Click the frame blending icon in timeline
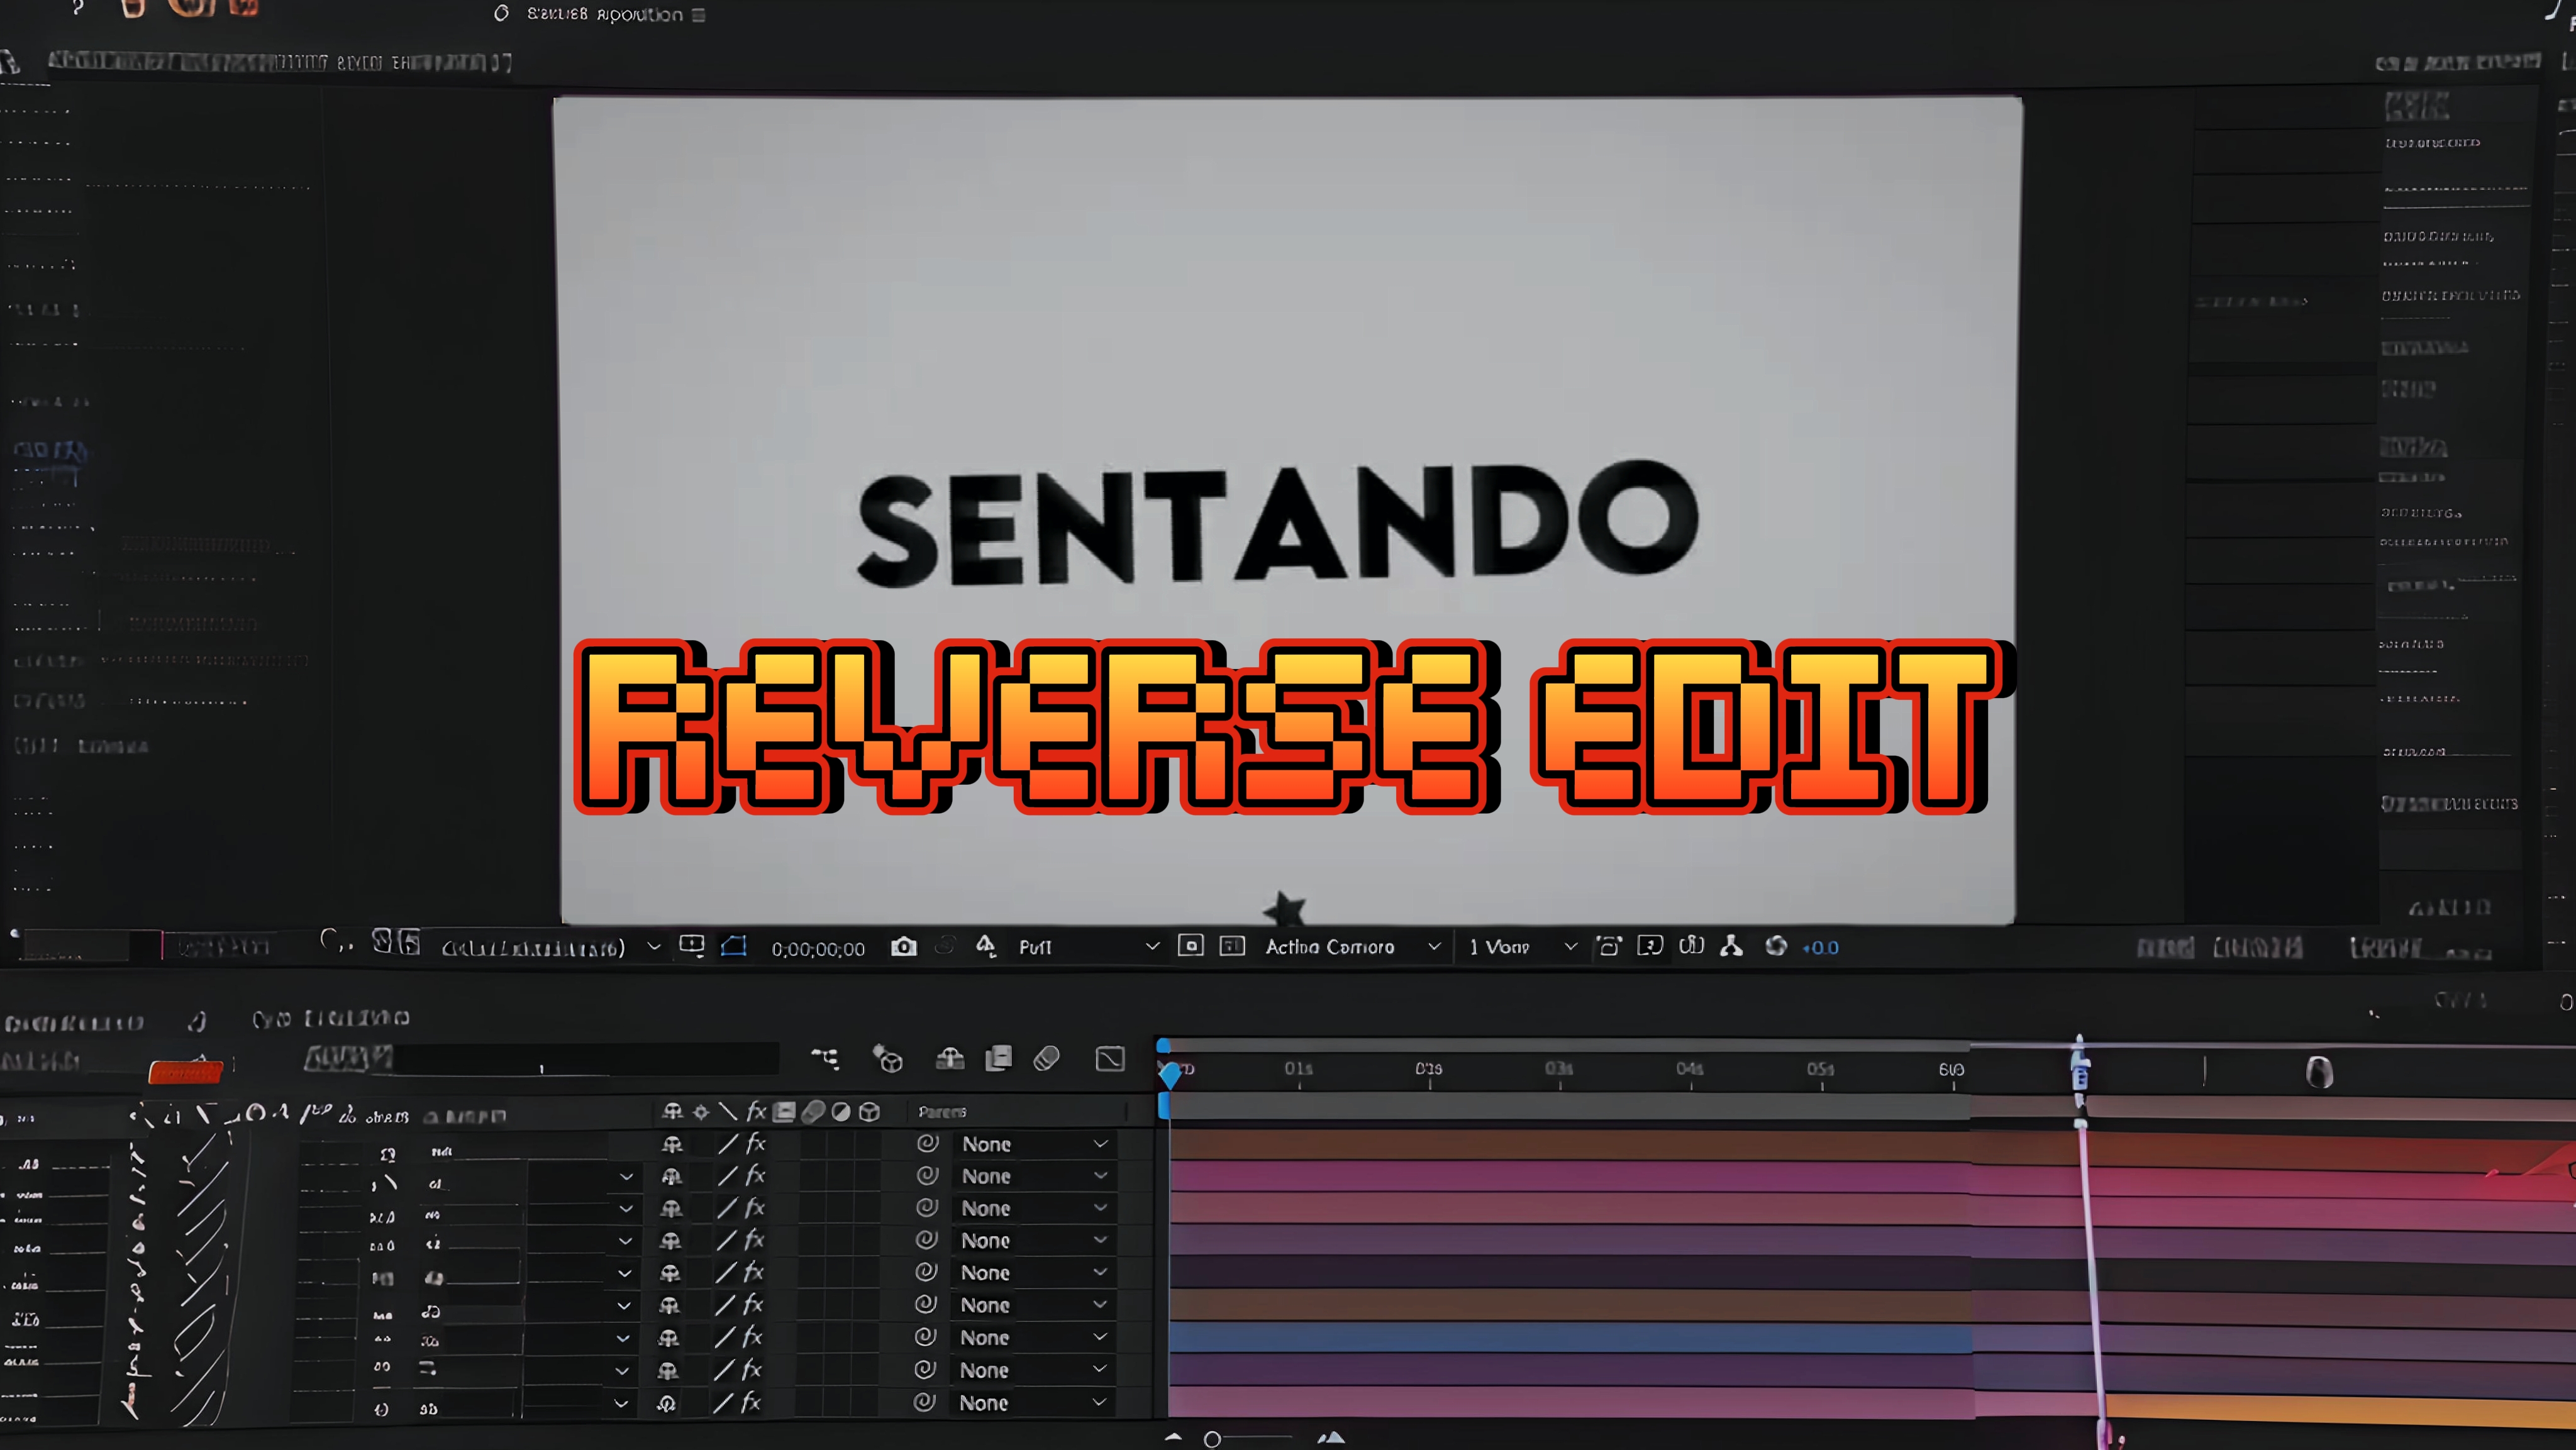Screen dimensions: 2576x1450 [x=998, y=1058]
